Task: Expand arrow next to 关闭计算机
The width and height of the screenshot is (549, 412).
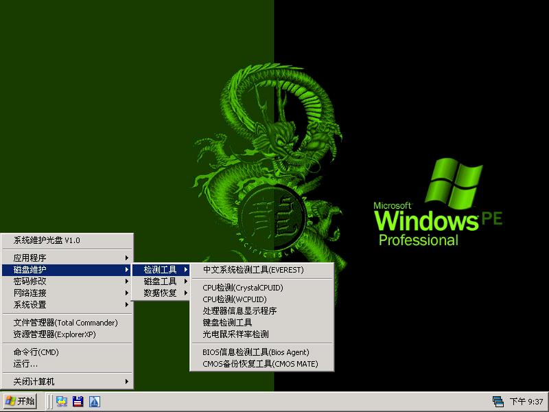Action: coord(127,382)
